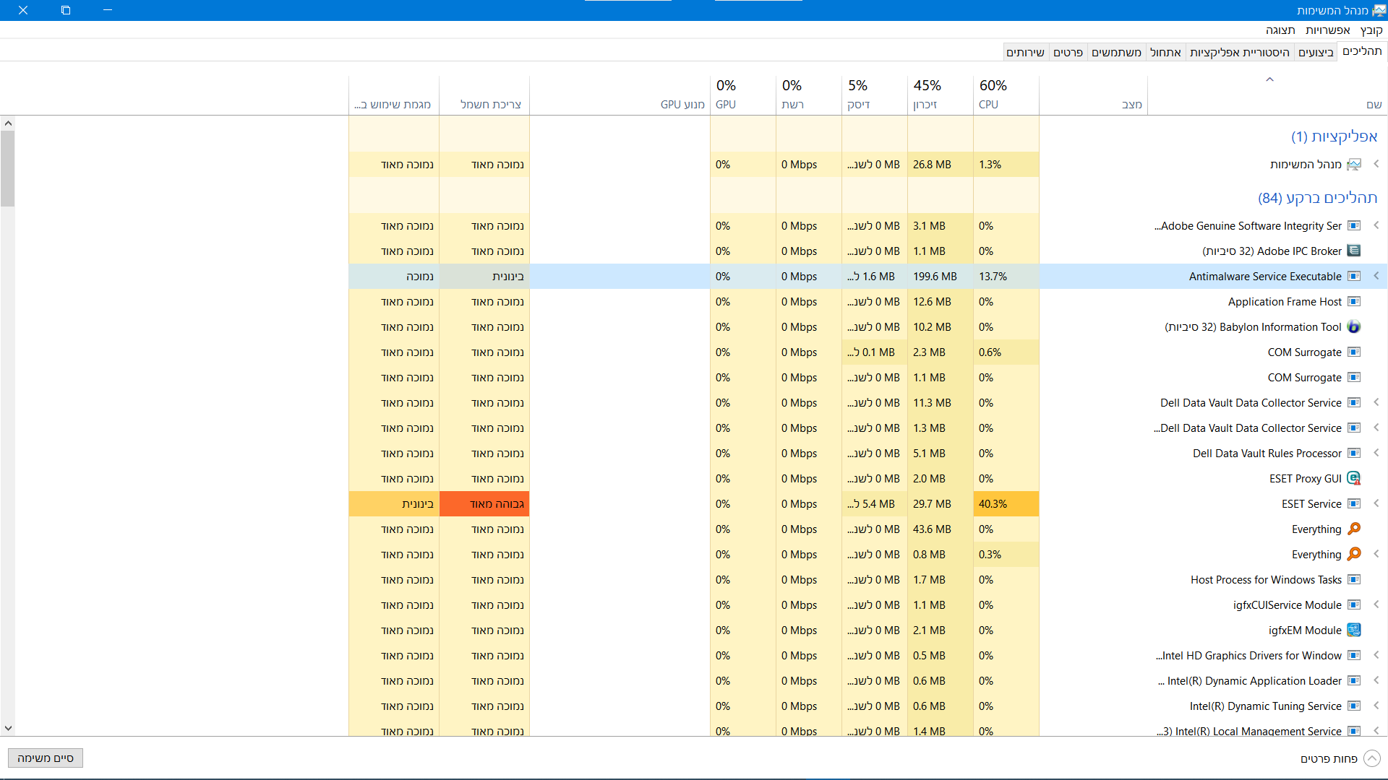
Task: Collapse details with the פחות פרטים chevron
Action: [1372, 758]
